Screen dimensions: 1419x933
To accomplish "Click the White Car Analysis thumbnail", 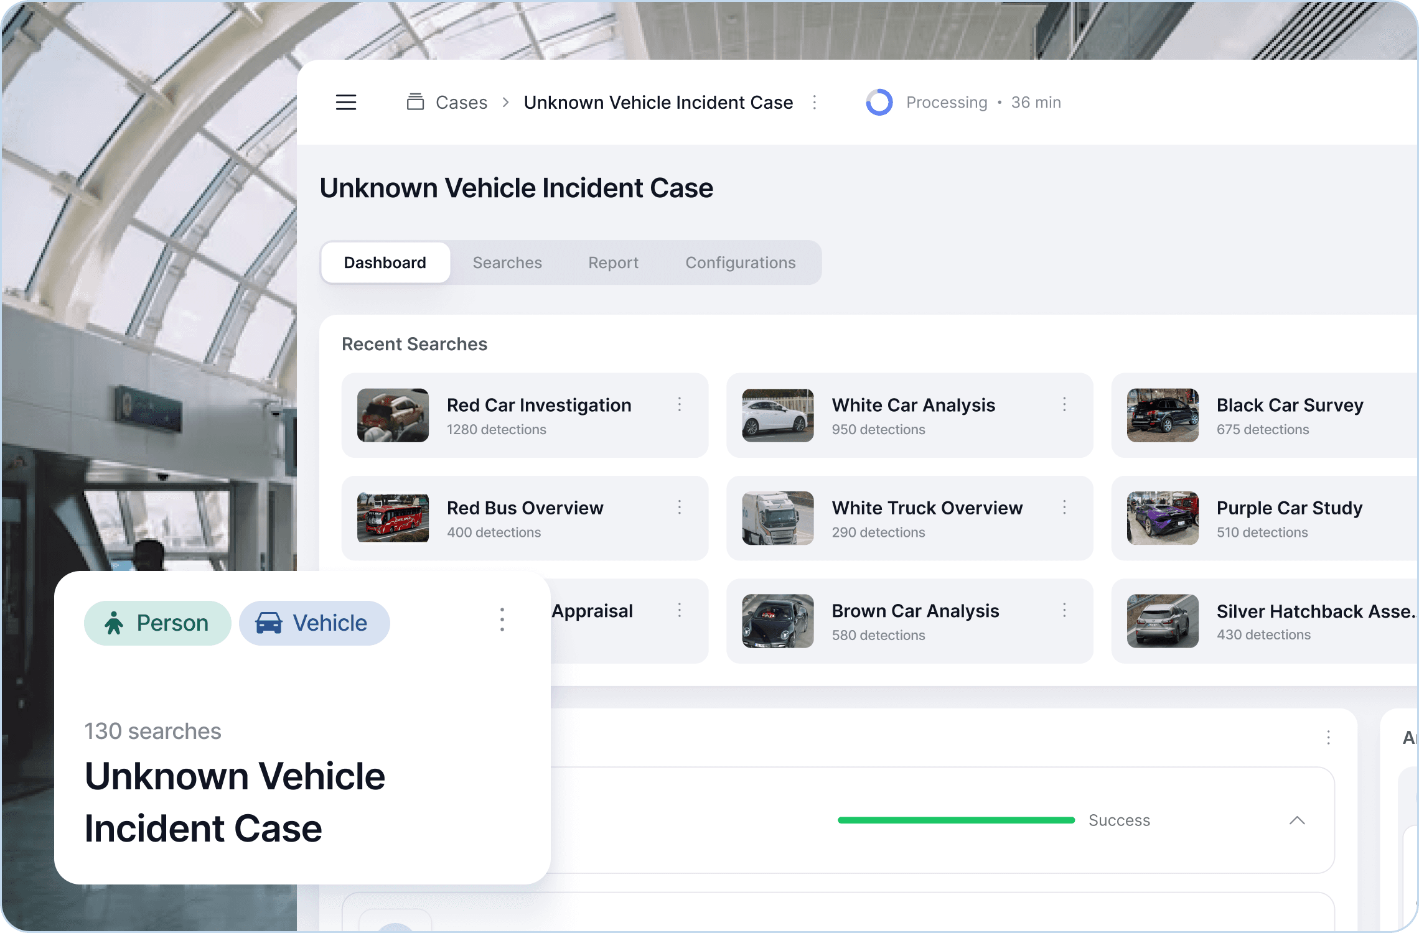I will [778, 415].
